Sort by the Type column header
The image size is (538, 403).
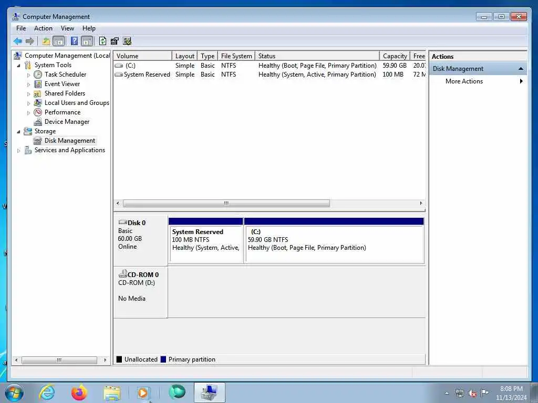click(208, 56)
